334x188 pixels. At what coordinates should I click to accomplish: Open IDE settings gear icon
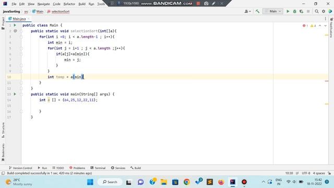click(x=324, y=11)
